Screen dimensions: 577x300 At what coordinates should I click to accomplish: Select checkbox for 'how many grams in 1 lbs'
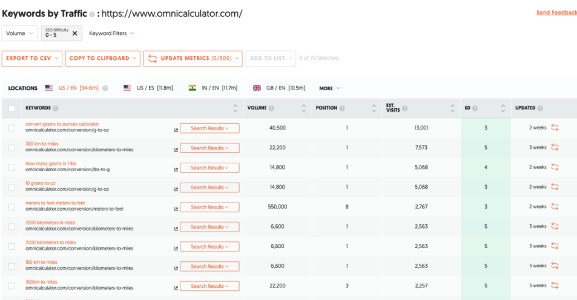(x=12, y=168)
